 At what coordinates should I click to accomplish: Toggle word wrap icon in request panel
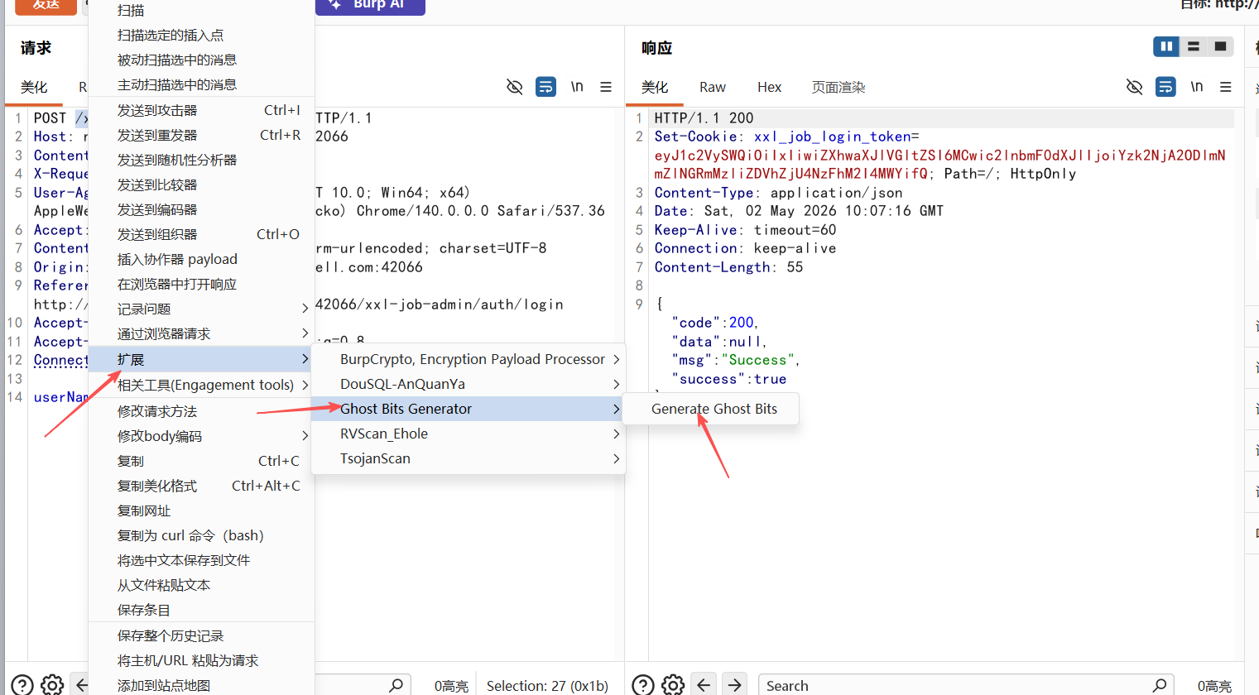click(x=545, y=87)
